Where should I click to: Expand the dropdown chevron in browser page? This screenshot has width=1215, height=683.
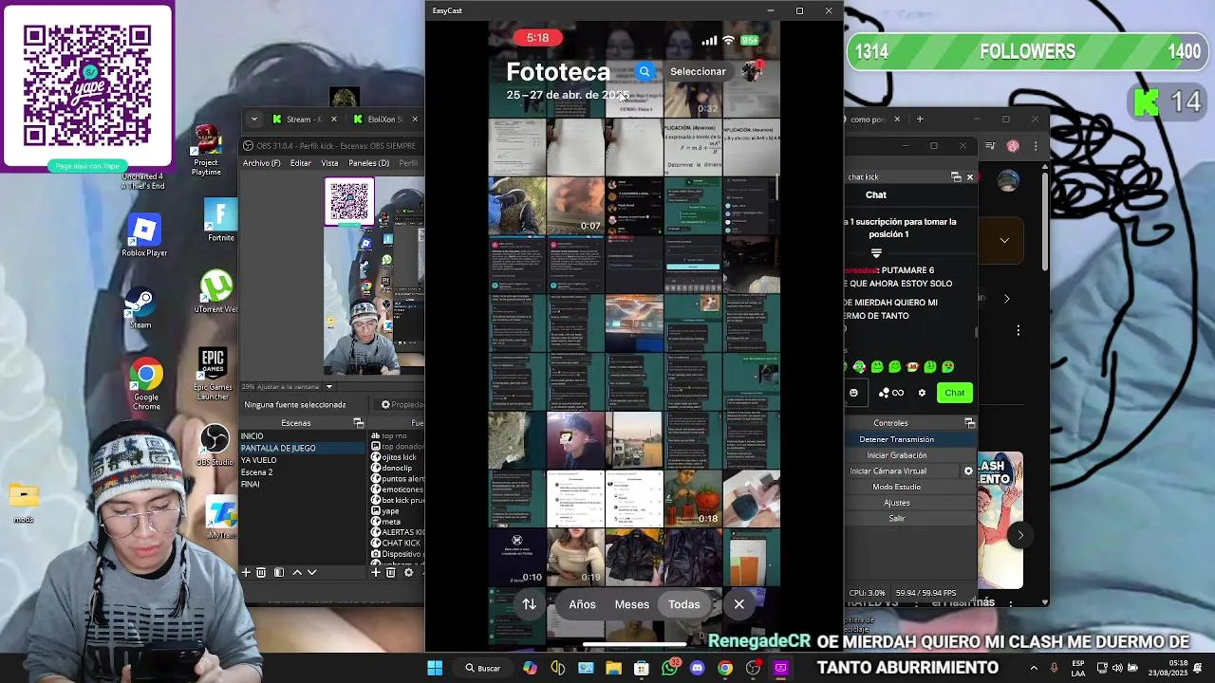[x=1004, y=240]
